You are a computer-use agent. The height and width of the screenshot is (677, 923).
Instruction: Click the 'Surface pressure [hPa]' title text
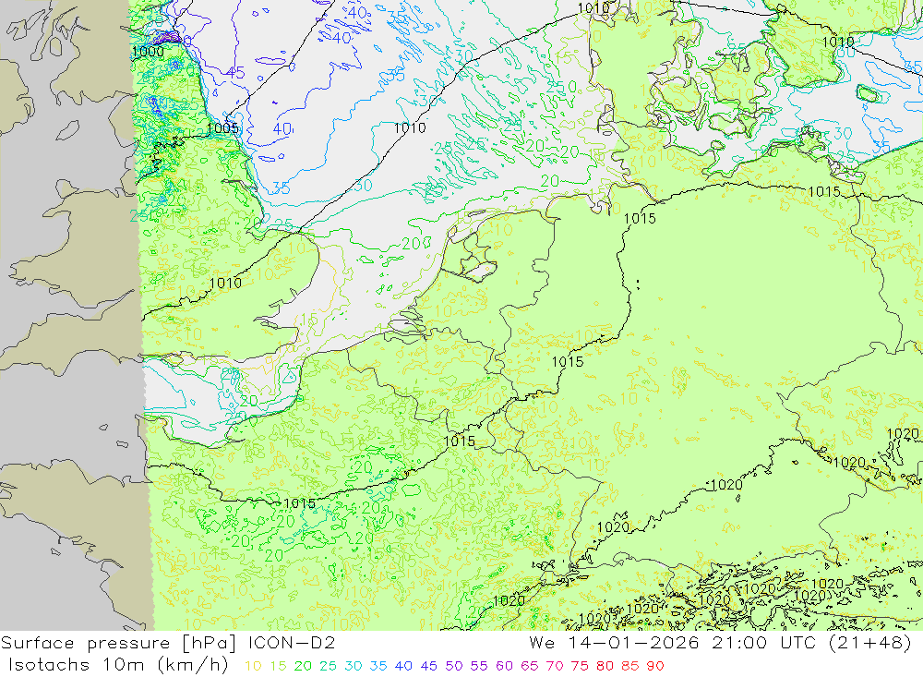pyautogui.click(x=118, y=643)
